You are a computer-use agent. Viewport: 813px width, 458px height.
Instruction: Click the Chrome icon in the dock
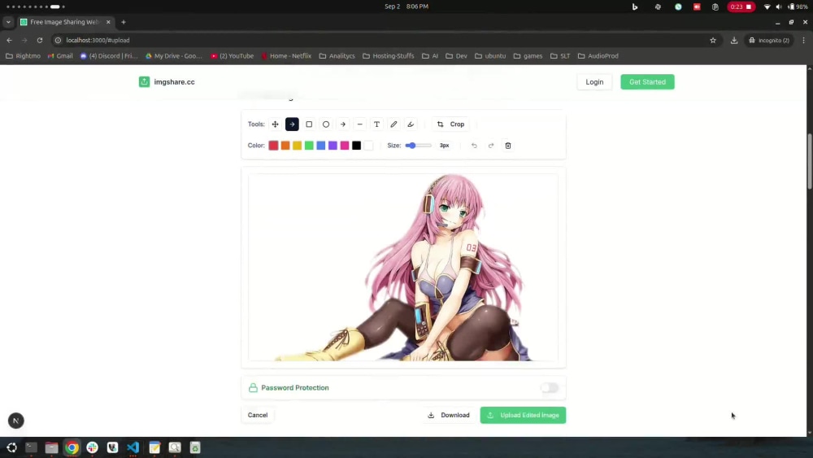point(72,447)
